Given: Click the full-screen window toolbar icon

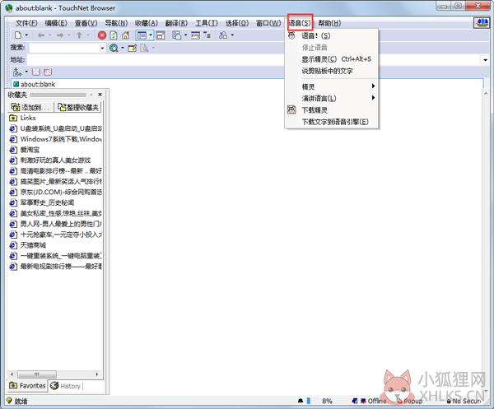Looking at the screenshot, I should [x=161, y=35].
